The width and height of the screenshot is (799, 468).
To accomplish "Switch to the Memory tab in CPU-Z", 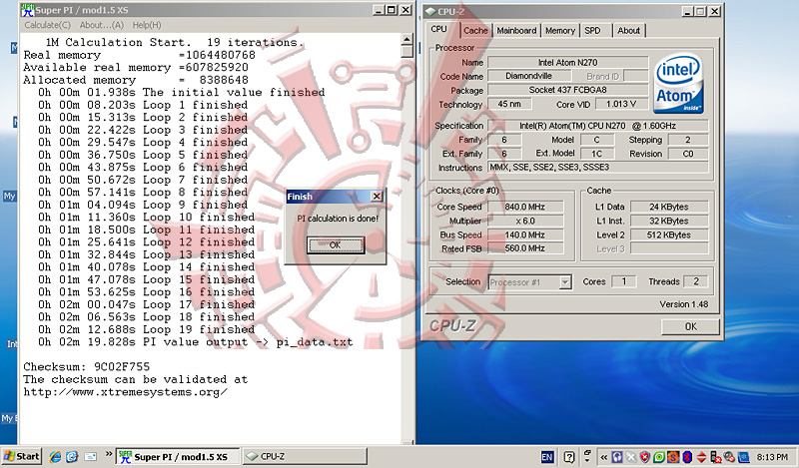I will coord(560,31).
